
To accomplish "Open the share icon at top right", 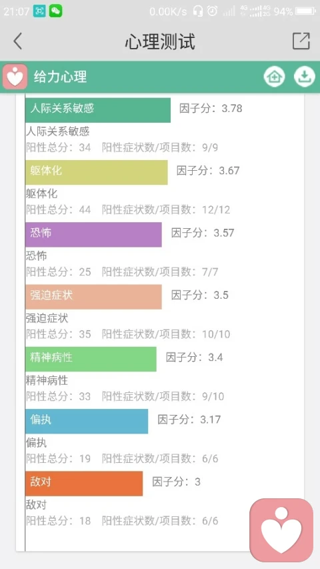I will [x=301, y=41].
